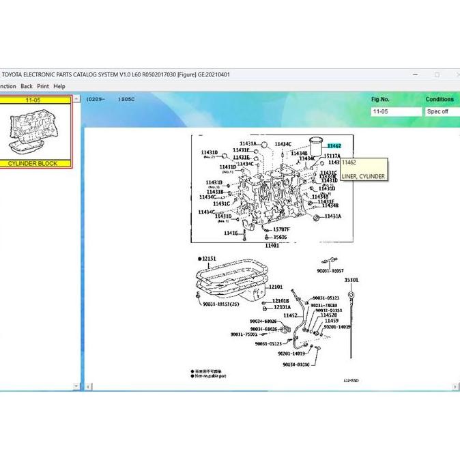Click the cylinder liner drawing in diagram
This screenshot has width=460, height=460.
click(315, 147)
